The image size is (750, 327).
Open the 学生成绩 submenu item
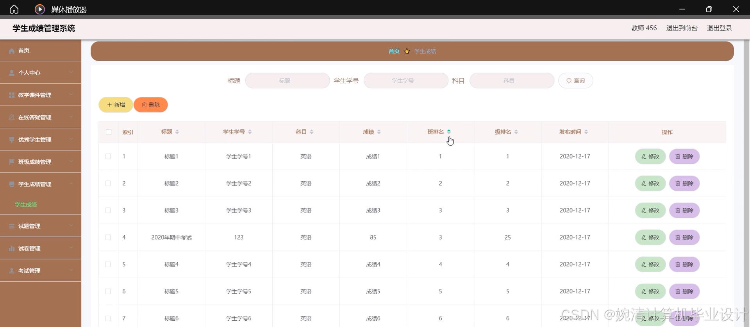[x=26, y=204]
